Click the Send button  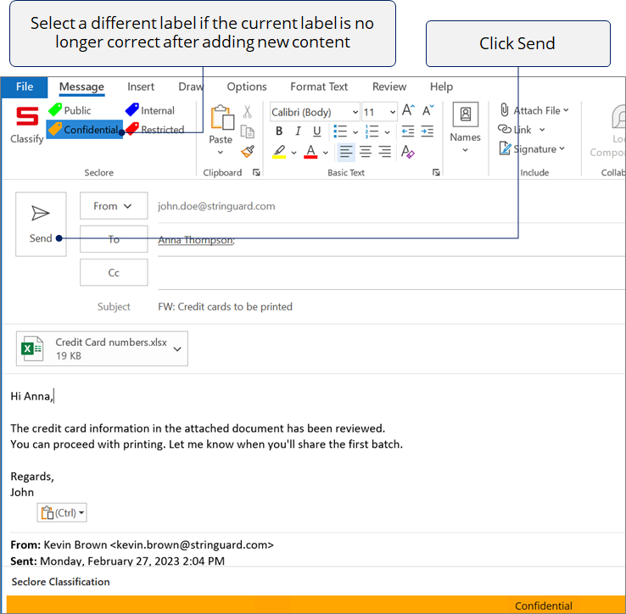pyautogui.click(x=41, y=223)
